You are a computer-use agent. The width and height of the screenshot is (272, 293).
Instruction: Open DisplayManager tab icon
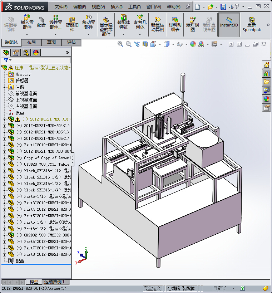[x=36, y=53]
